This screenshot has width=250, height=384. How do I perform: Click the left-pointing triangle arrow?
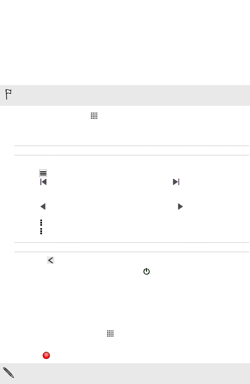point(43,207)
